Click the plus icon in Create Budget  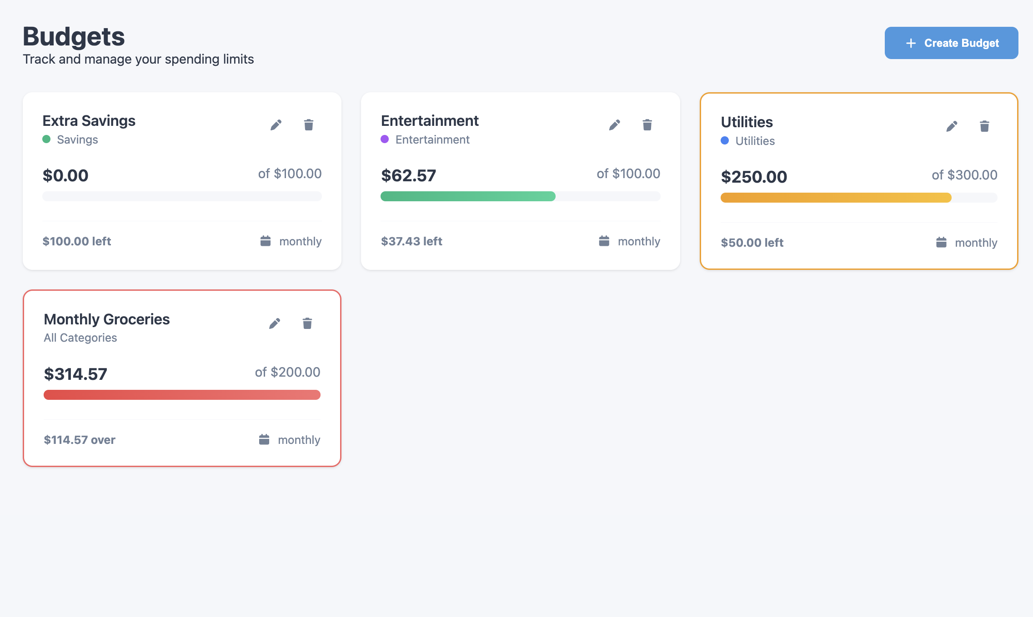tap(911, 43)
